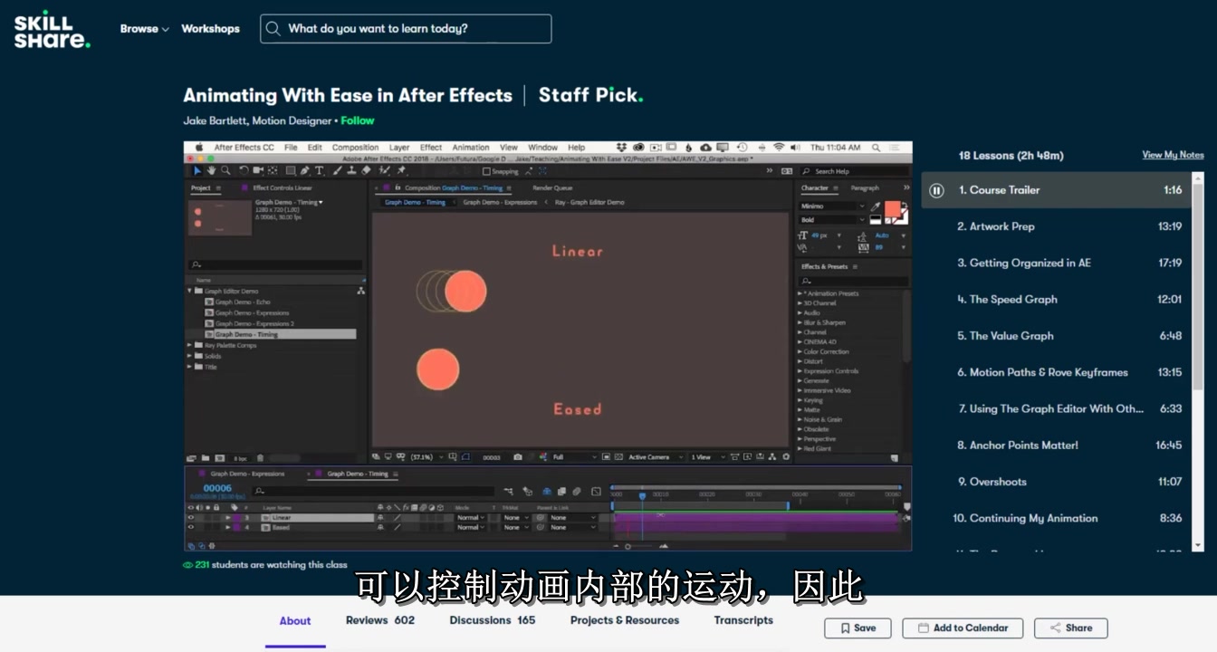Open the Composition menu
Screen dimensions: 1217x652
(355, 148)
